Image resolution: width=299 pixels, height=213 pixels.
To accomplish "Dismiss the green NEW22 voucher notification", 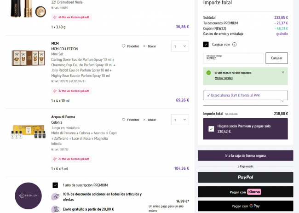I will point(283,72).
